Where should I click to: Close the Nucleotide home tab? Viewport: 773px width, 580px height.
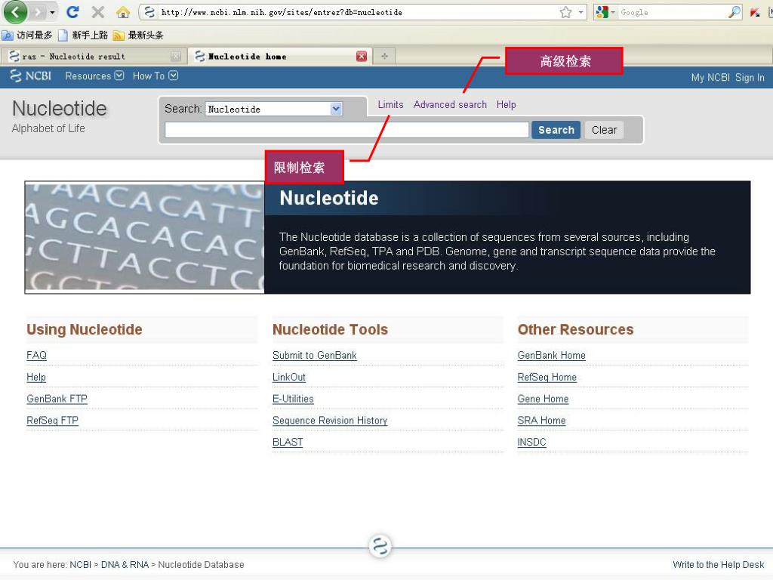tap(362, 56)
